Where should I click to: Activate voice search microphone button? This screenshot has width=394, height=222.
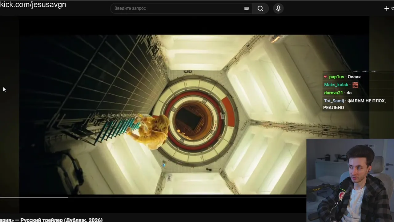278,8
